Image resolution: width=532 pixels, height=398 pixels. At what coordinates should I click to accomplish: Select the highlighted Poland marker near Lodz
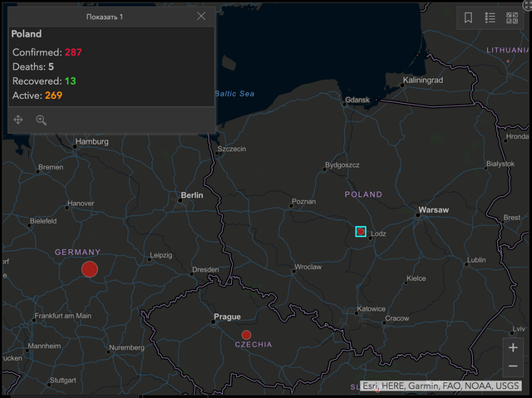click(x=361, y=232)
